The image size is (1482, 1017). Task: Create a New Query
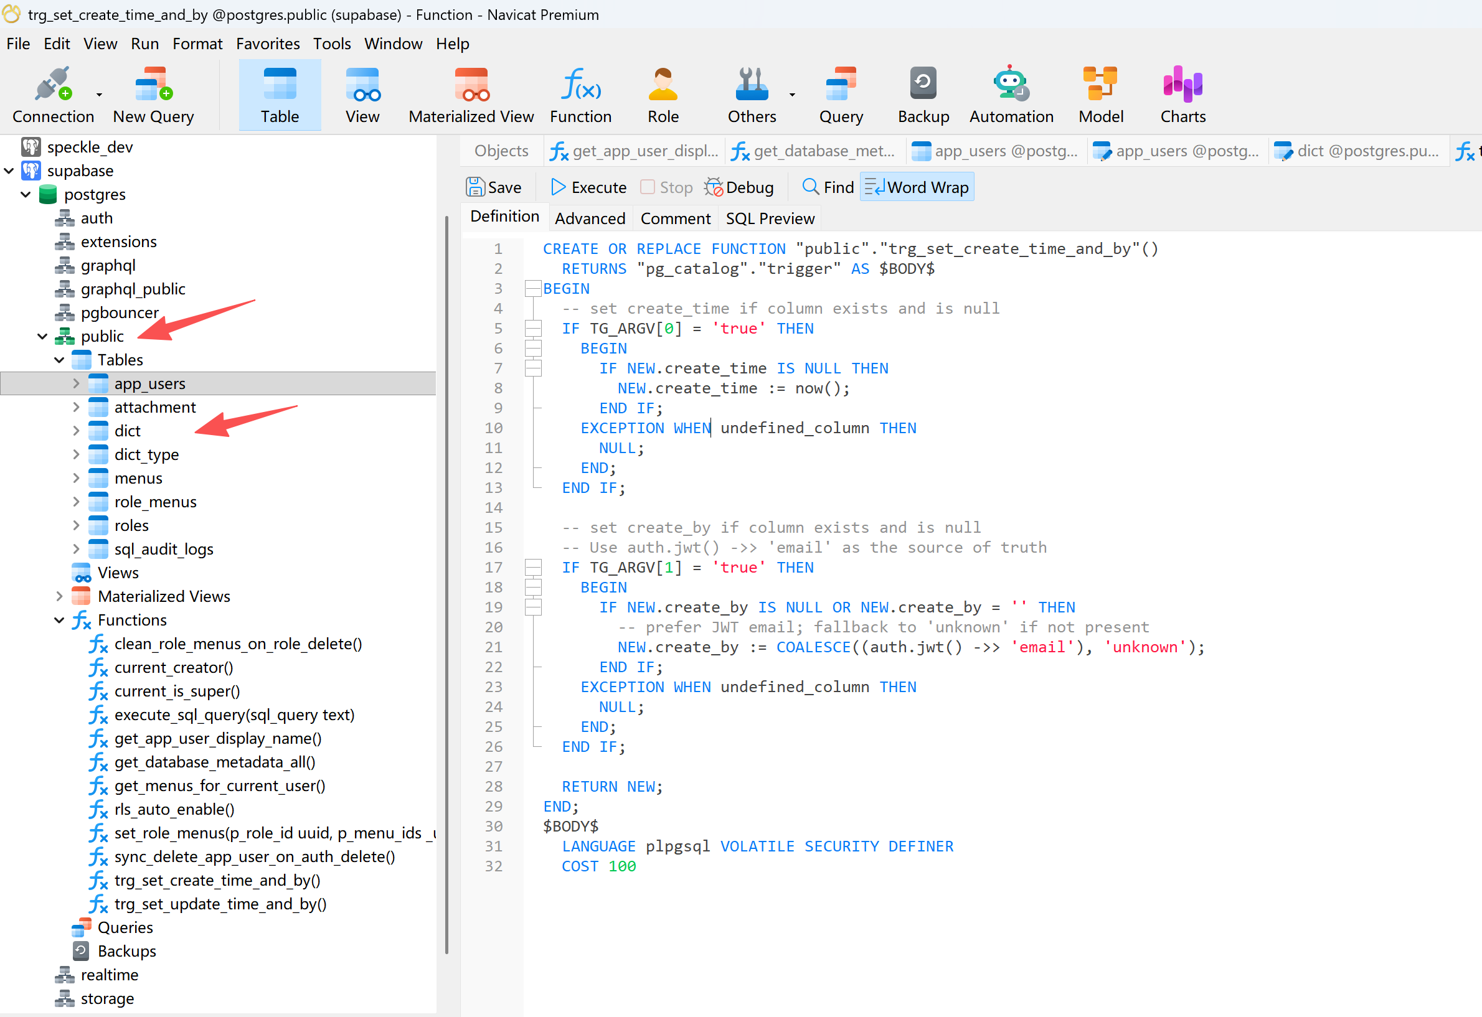153,95
